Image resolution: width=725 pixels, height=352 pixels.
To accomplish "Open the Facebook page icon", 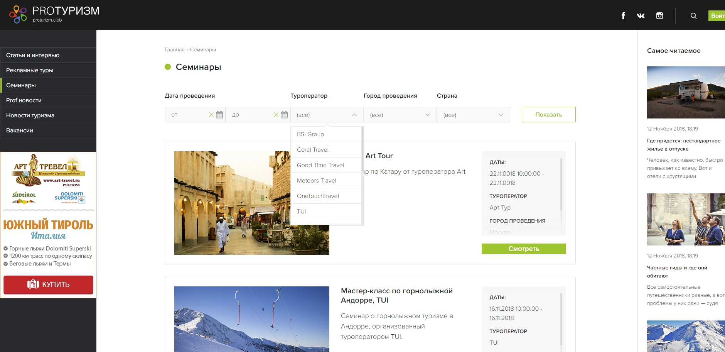I will (x=623, y=15).
